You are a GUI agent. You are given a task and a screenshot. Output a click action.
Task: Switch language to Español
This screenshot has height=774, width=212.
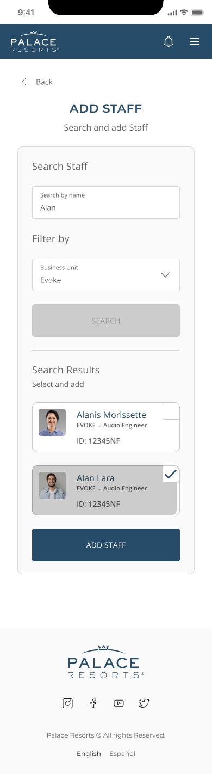click(x=122, y=754)
